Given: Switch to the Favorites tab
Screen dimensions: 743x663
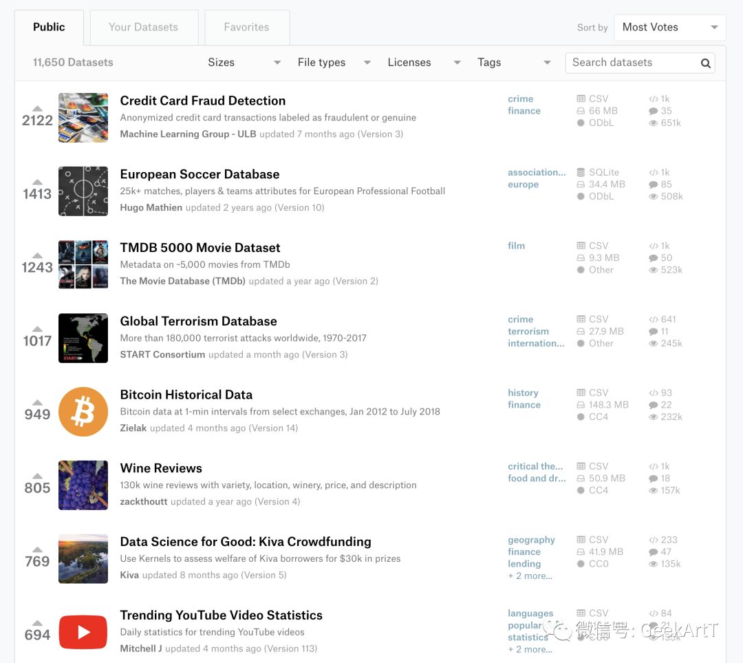Looking at the screenshot, I should [x=246, y=28].
